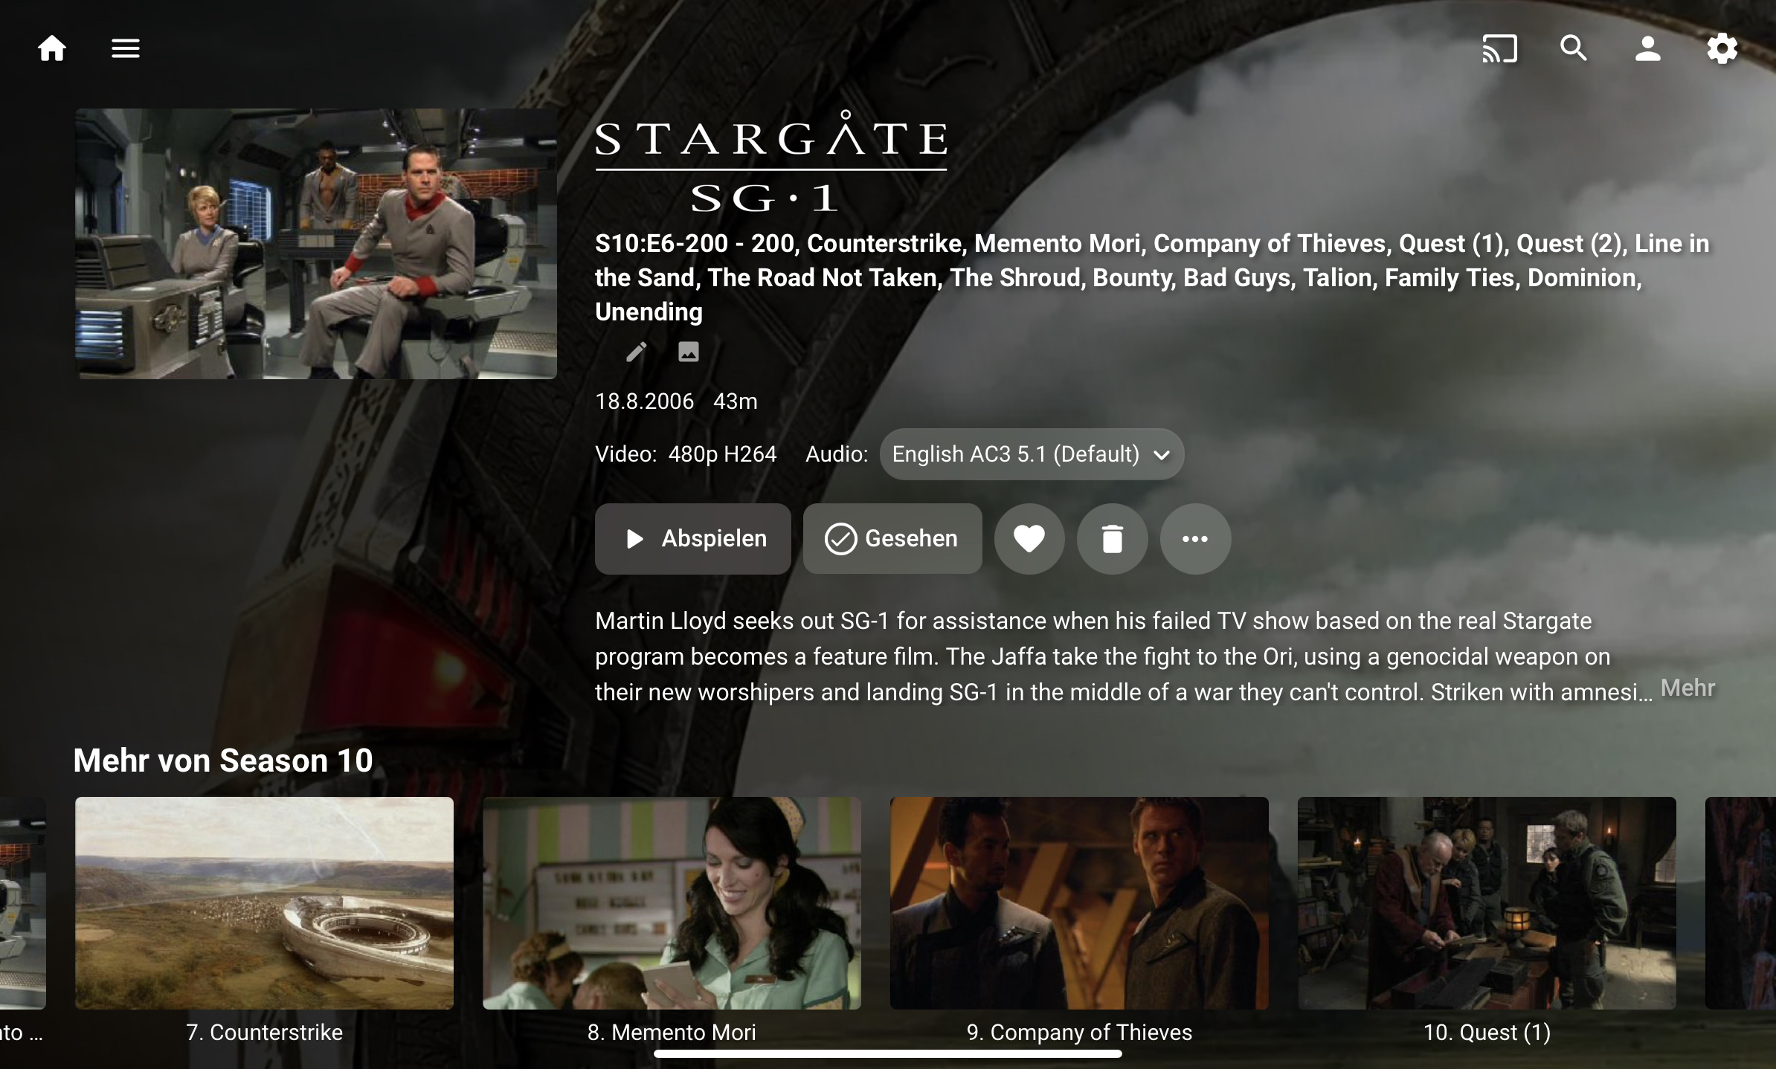
Task: Open the hamburger navigation menu
Action: 126,49
